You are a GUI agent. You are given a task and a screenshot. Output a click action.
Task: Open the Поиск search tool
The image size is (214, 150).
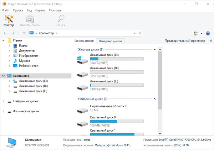(x=61, y=21)
